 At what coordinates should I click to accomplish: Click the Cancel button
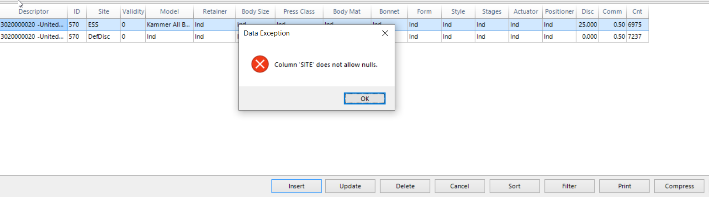pyautogui.click(x=460, y=186)
